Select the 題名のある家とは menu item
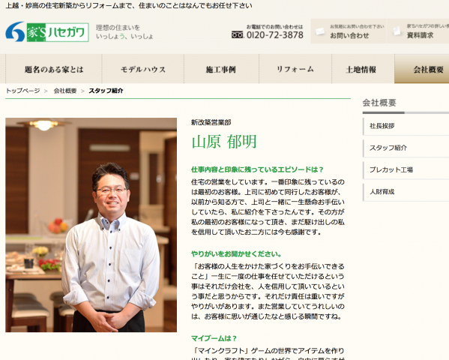The height and width of the screenshot is (360, 449). (x=54, y=69)
